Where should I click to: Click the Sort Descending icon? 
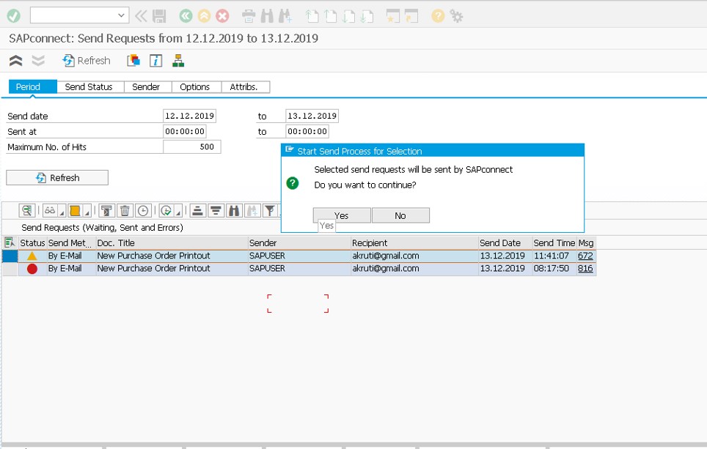pyautogui.click(x=216, y=210)
